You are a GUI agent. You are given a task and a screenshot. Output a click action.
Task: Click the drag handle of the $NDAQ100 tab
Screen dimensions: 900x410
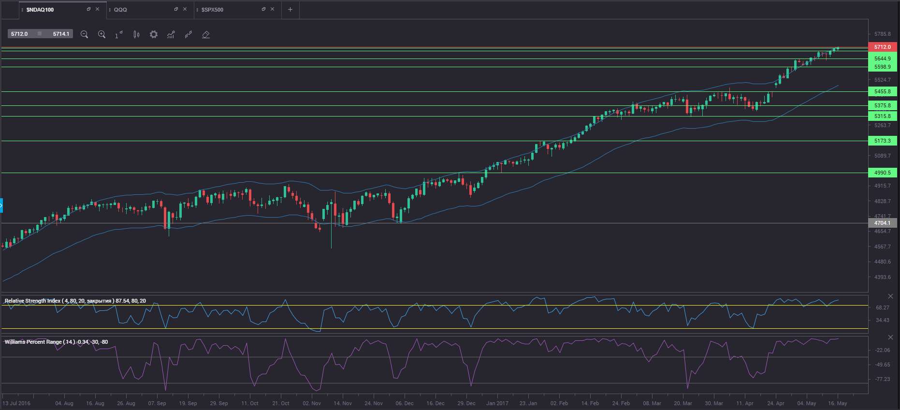[22, 10]
